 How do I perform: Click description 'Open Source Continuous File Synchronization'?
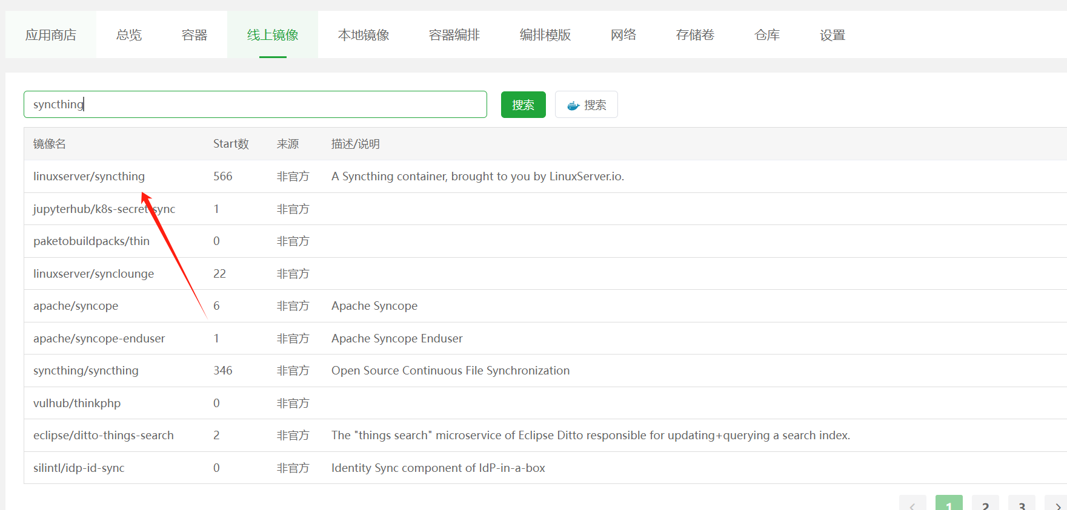pos(451,370)
